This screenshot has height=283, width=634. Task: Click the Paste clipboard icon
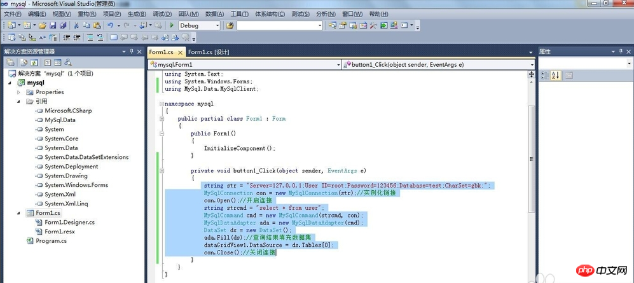pyautogui.click(x=96, y=25)
